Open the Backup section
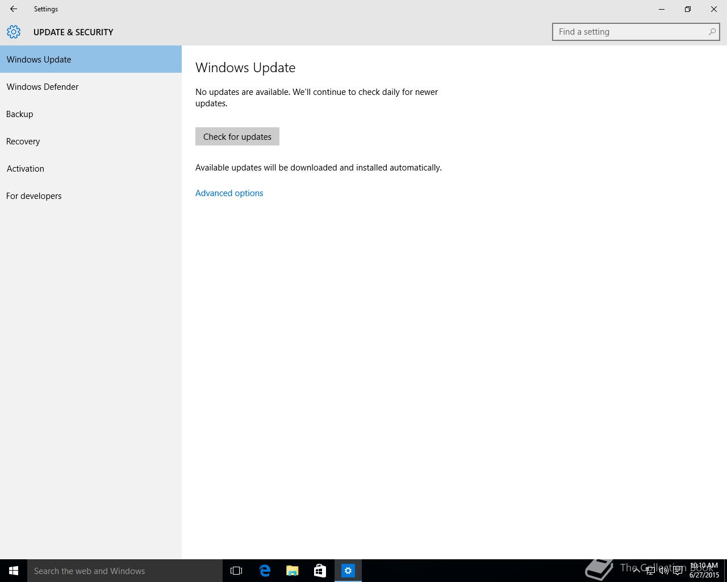This screenshot has height=582, width=727. 91,114
